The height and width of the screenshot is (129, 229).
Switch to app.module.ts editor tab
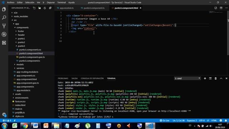click(67, 8)
